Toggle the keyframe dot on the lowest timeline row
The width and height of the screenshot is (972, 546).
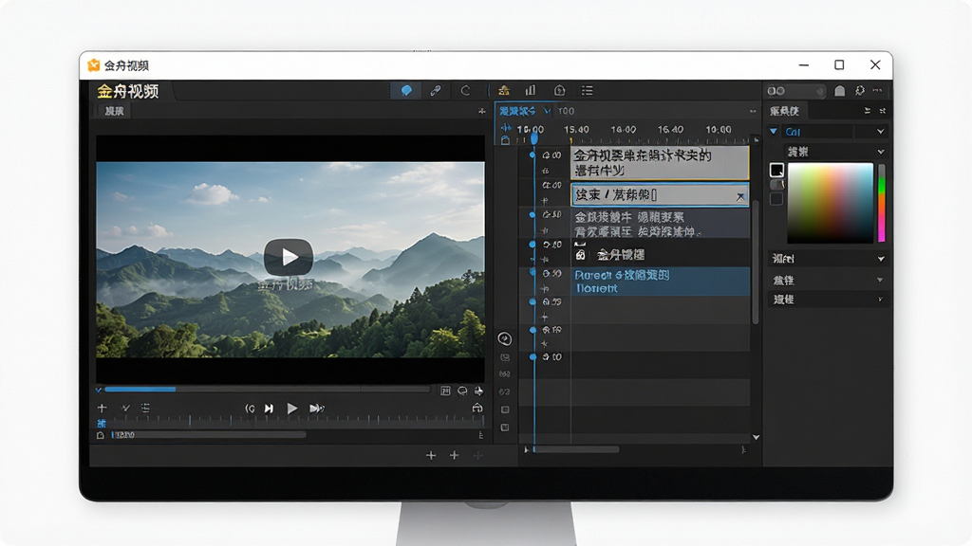pos(532,357)
